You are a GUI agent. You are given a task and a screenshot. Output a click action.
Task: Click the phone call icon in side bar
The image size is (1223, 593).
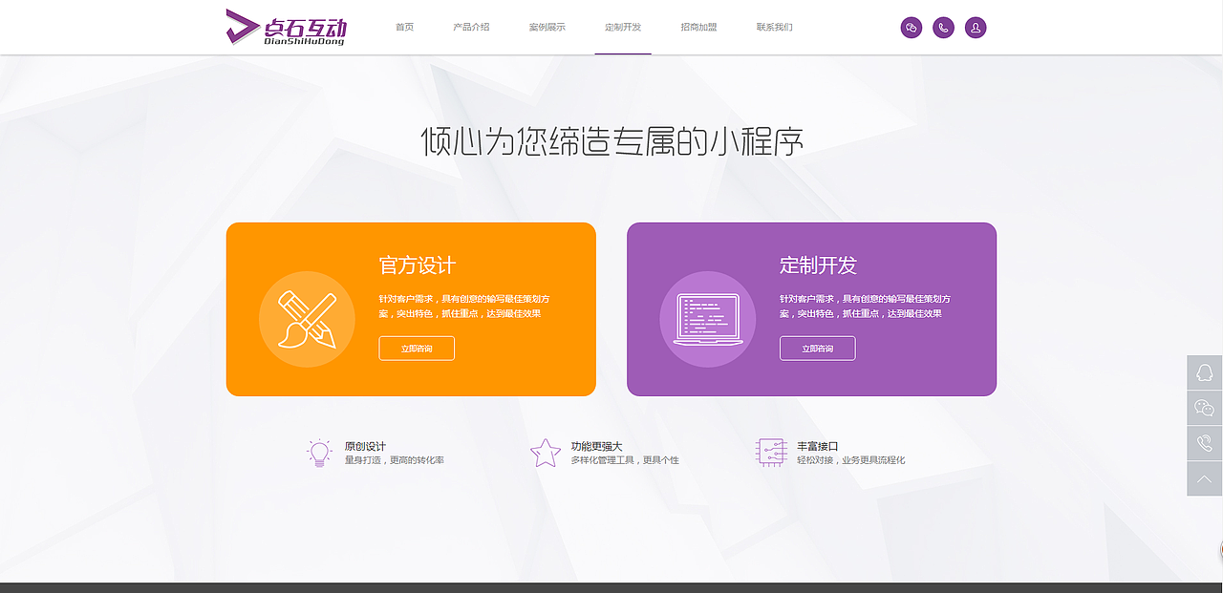(x=1205, y=443)
